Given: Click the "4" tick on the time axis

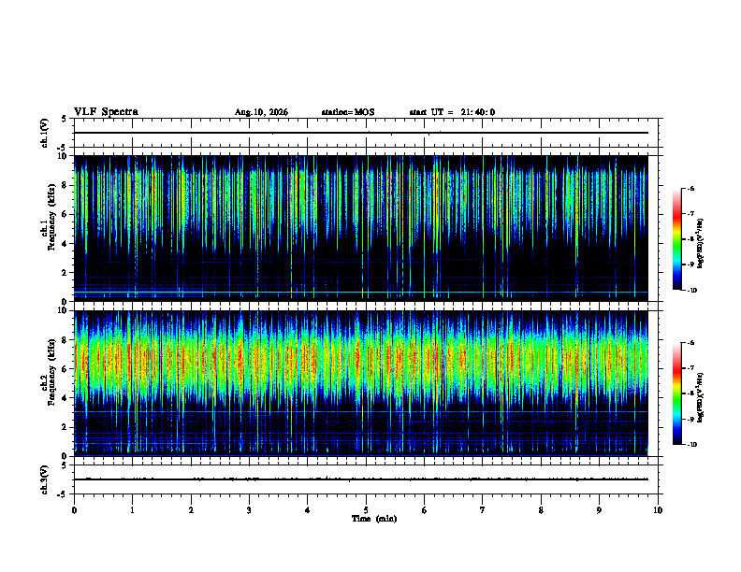Looking at the screenshot, I should [x=308, y=510].
